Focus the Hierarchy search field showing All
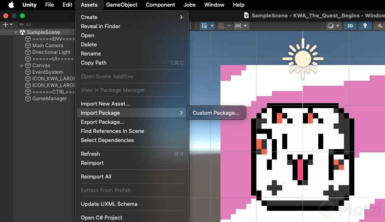 click(x=46, y=24)
